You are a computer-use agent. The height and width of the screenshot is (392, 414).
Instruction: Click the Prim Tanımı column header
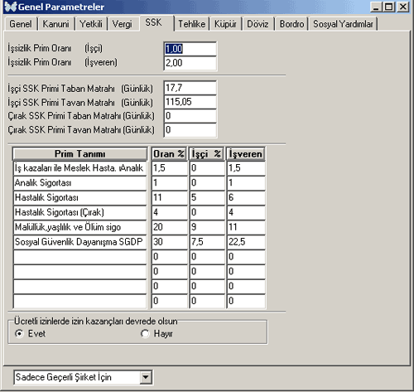click(x=79, y=154)
